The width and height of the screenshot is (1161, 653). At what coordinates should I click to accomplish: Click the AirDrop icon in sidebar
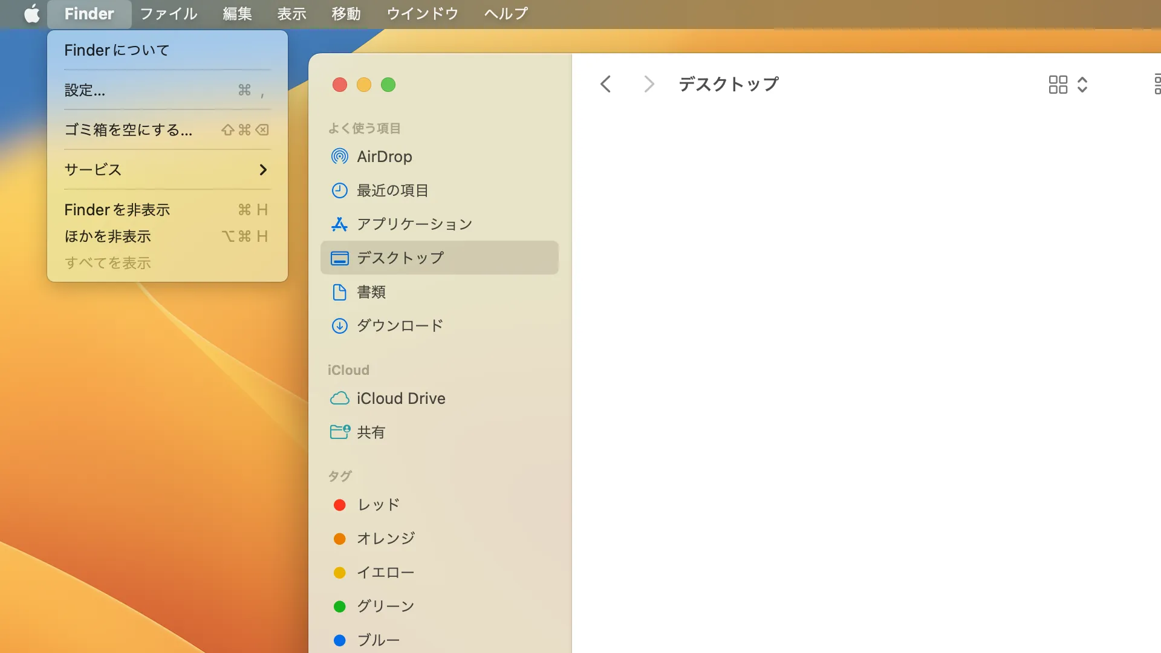pyautogui.click(x=339, y=157)
